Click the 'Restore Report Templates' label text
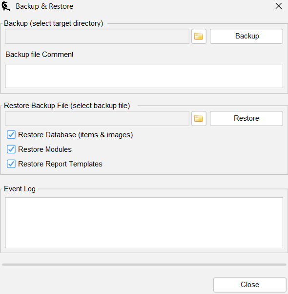288x294 pixels. pyautogui.click(x=60, y=164)
